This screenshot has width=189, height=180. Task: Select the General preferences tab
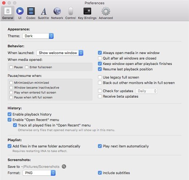tap(8, 13)
